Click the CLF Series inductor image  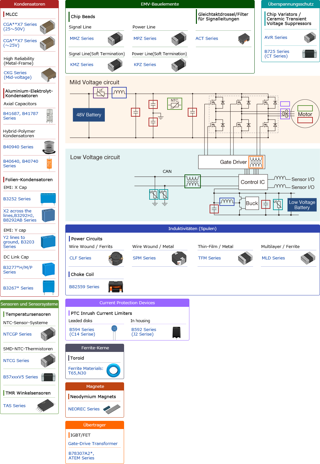coord(115,258)
